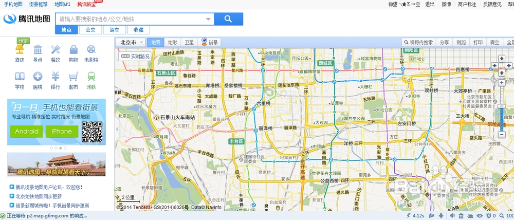The image size is (514, 220).
Task: Click the blue search magnifier button
Action: click(x=229, y=19)
